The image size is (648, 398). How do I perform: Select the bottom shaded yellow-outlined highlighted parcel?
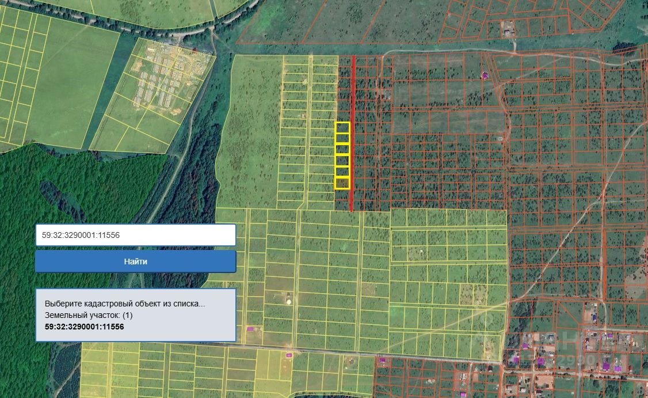coord(342,183)
